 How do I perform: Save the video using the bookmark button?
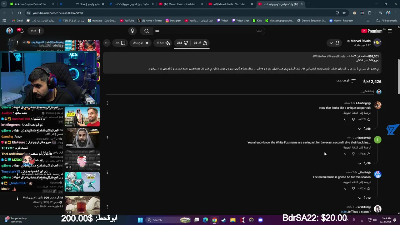point(120,43)
